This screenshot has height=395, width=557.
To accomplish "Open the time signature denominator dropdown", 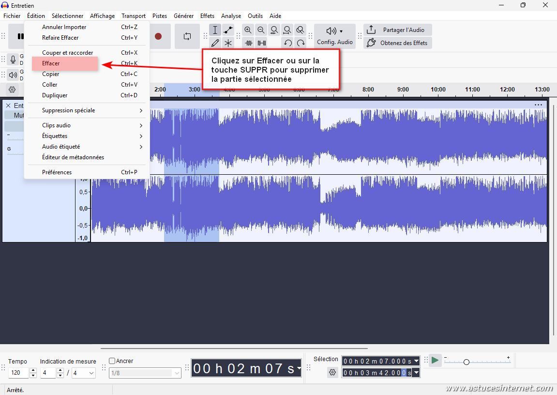I will point(84,373).
